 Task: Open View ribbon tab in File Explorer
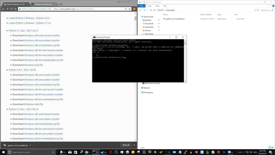pyautogui.click(x=165, y=6)
